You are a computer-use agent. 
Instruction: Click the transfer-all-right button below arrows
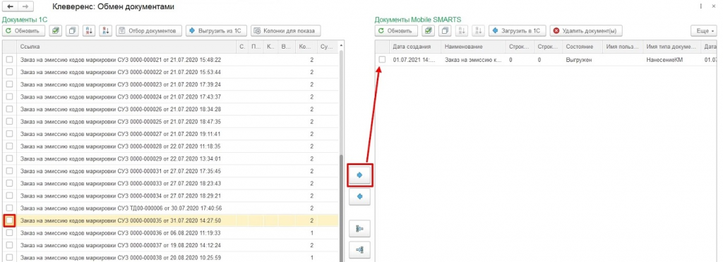click(359, 228)
